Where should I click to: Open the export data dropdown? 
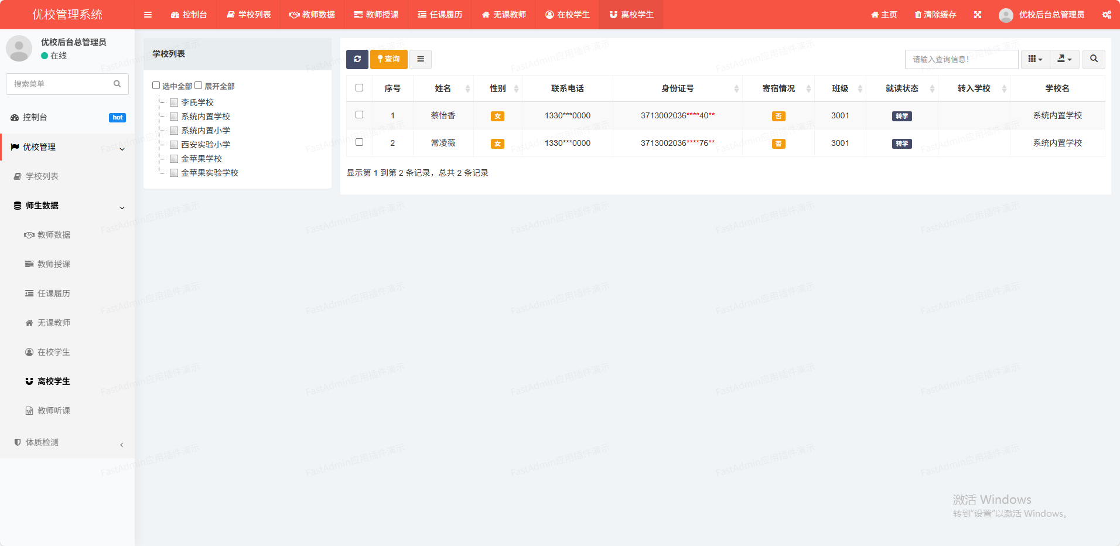point(1064,59)
